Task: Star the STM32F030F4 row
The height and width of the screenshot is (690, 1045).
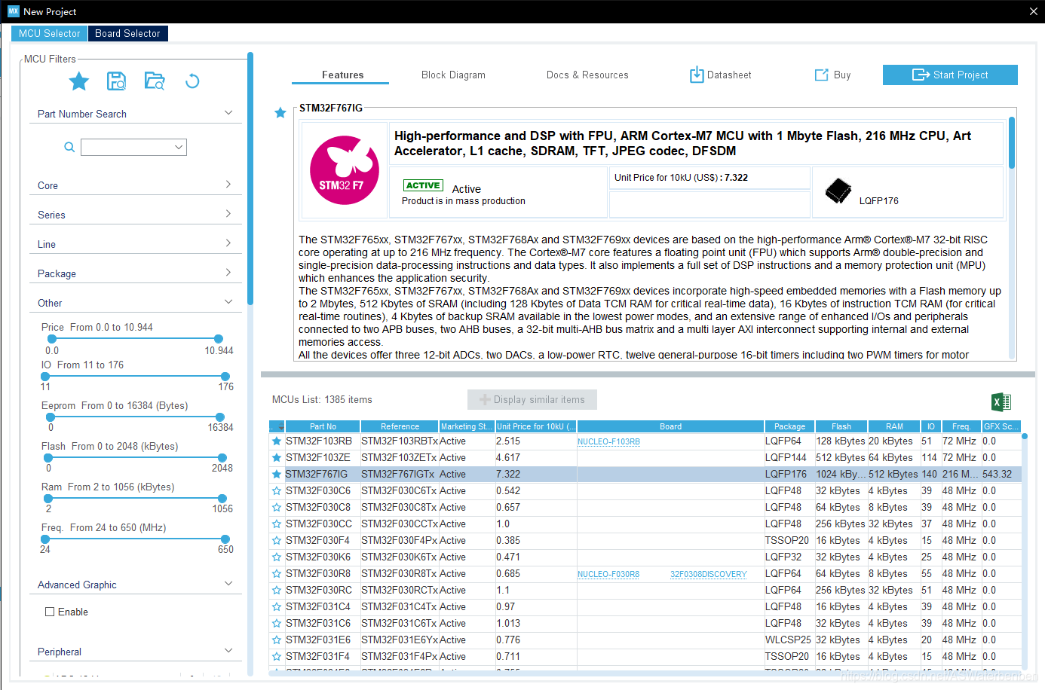Action: [x=277, y=541]
